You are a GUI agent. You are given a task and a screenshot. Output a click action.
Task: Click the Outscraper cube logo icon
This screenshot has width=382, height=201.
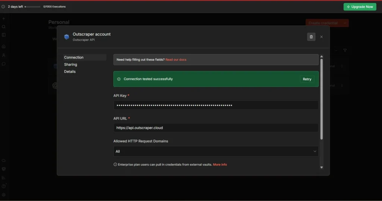tap(66, 37)
